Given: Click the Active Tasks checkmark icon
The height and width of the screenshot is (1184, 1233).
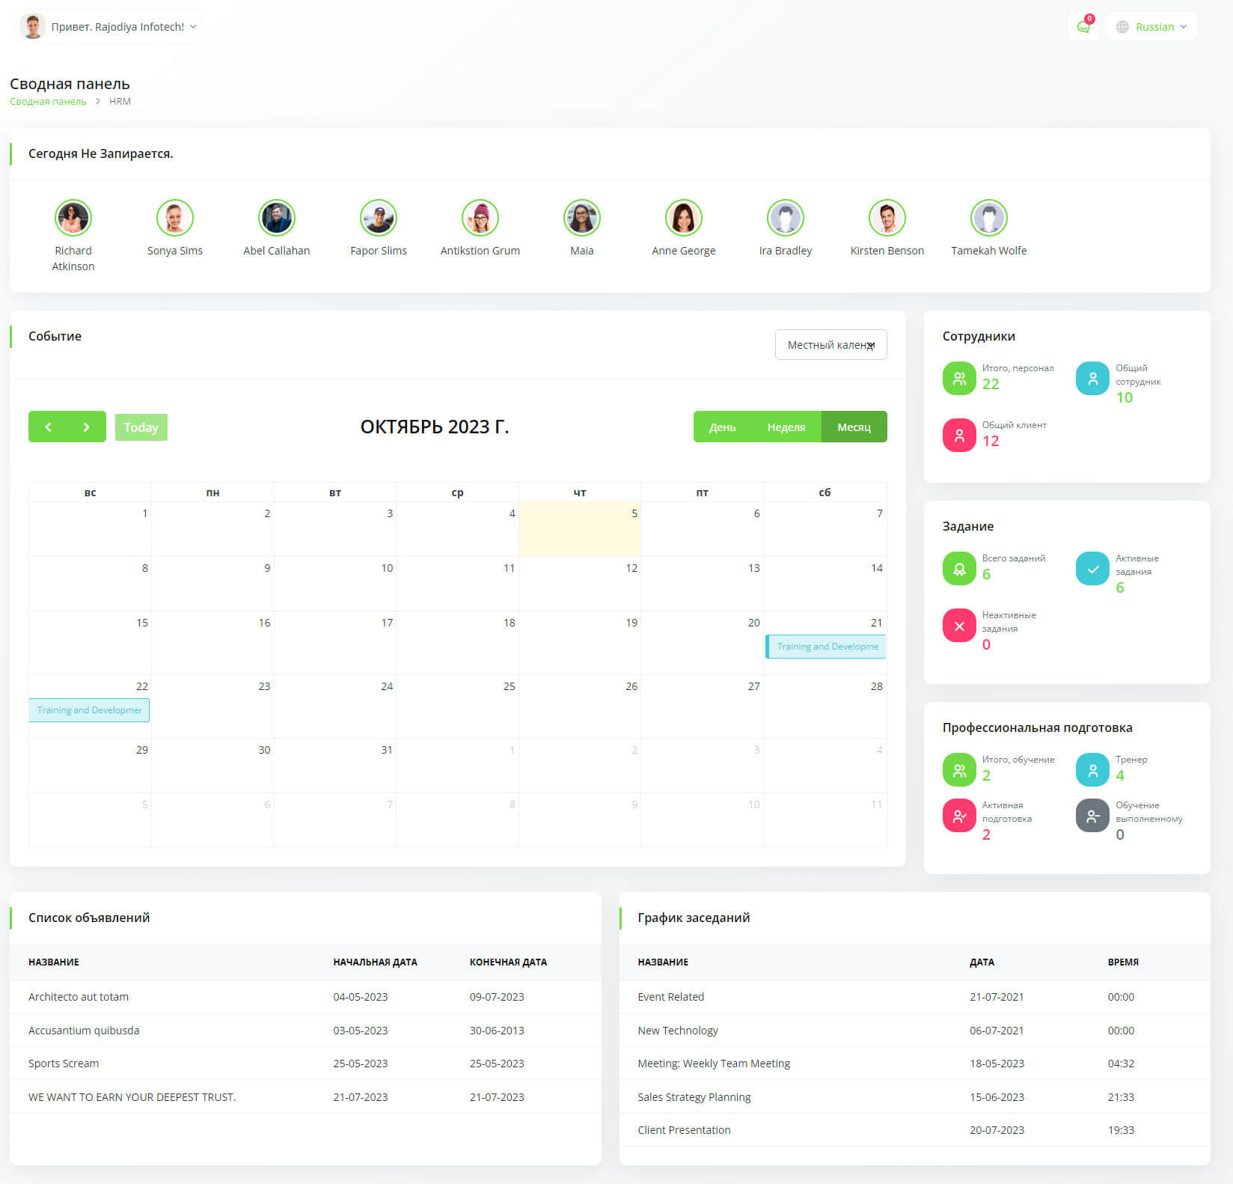Looking at the screenshot, I should (1092, 569).
